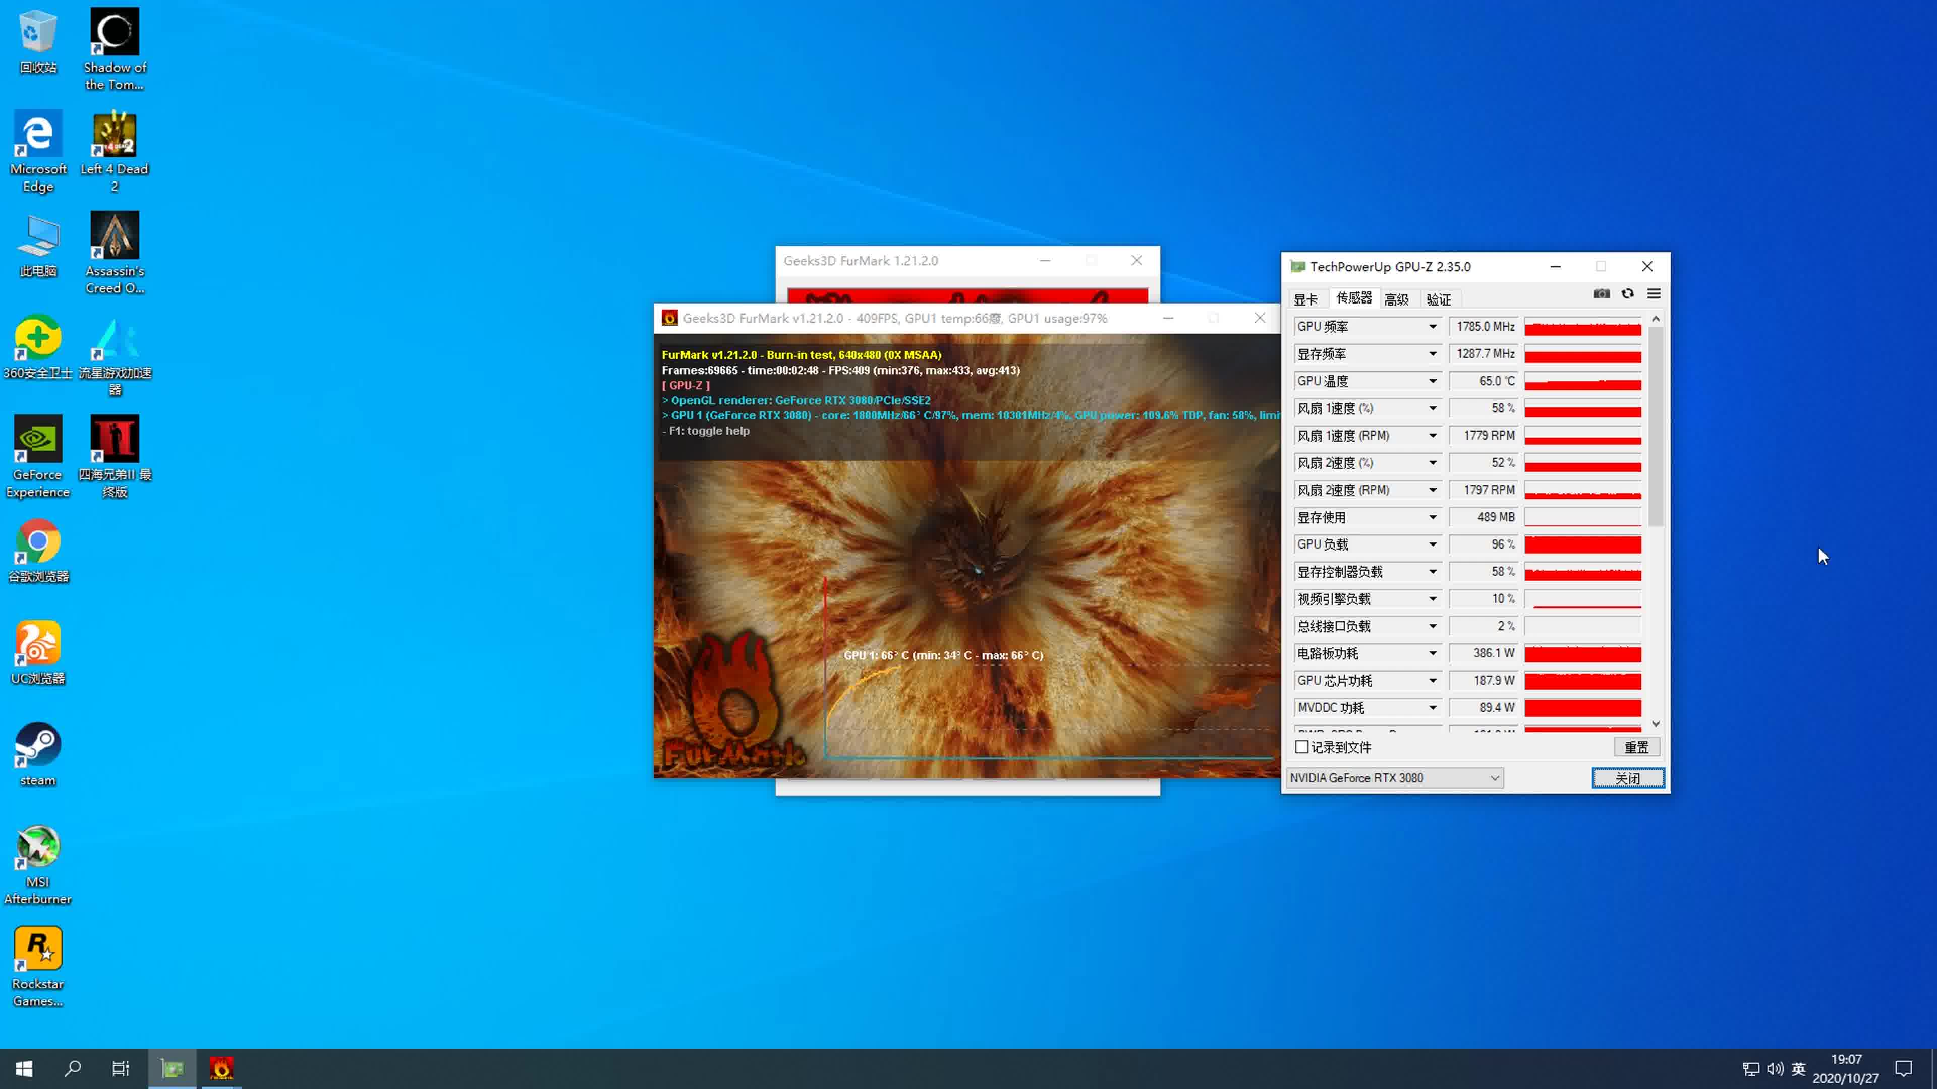Open Shadow of the Tomb Raider shortcut

pos(115,49)
